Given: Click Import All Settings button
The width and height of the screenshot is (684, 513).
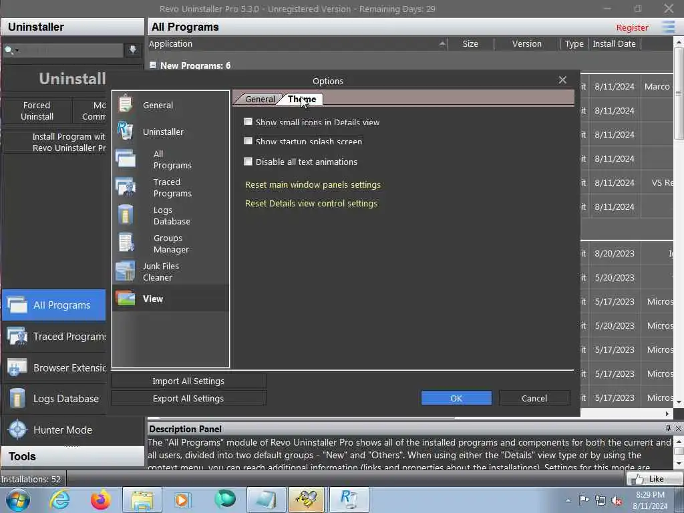Looking at the screenshot, I should (188, 381).
